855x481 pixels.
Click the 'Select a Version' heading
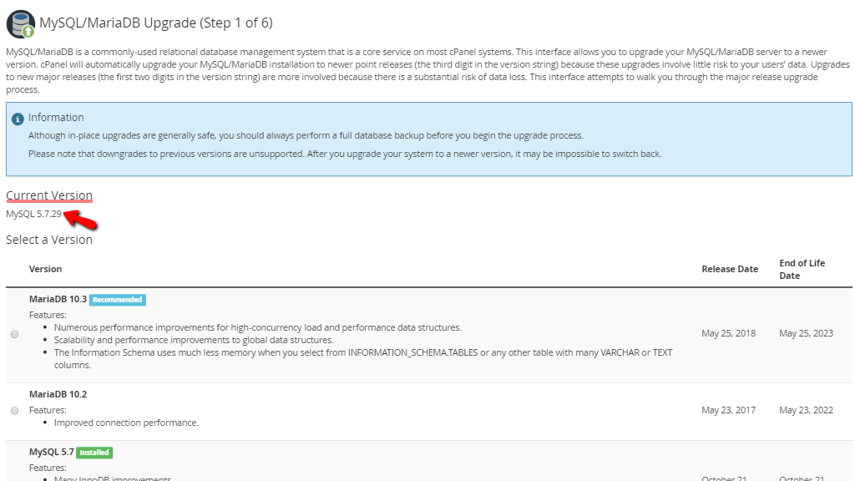click(49, 240)
